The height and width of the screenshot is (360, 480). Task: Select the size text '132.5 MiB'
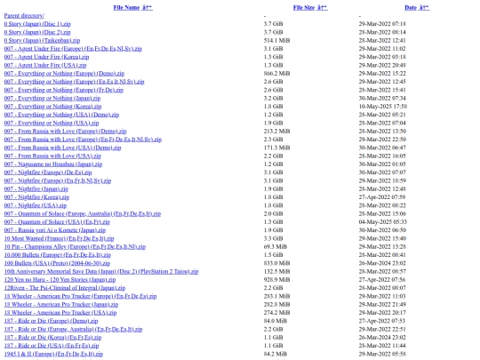[x=276, y=272]
